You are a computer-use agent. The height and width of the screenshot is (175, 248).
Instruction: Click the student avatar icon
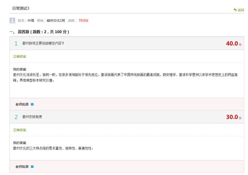(x=13, y=20)
